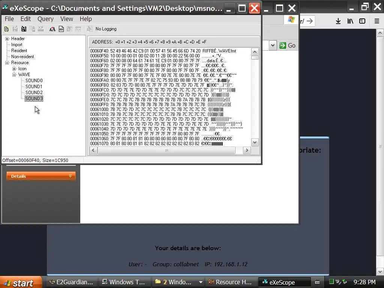The width and height of the screenshot is (384, 288).
Task: Open the Query menu
Action: [45, 19]
